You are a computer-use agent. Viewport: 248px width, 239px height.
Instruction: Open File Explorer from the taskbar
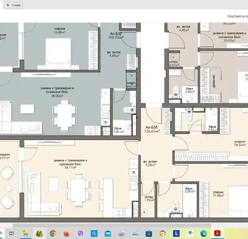point(26,233)
